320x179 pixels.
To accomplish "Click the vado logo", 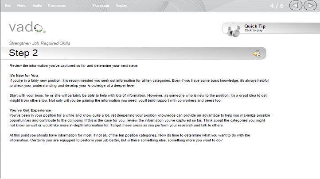I will (x=27, y=27).
